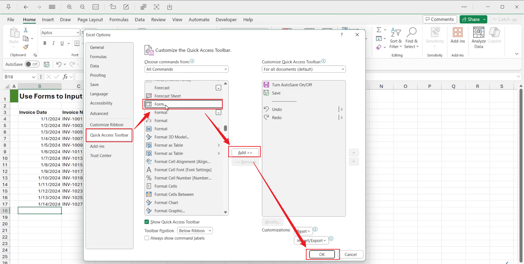The width and height of the screenshot is (524, 264).
Task: Click the Comments button
Action: coord(440,19)
